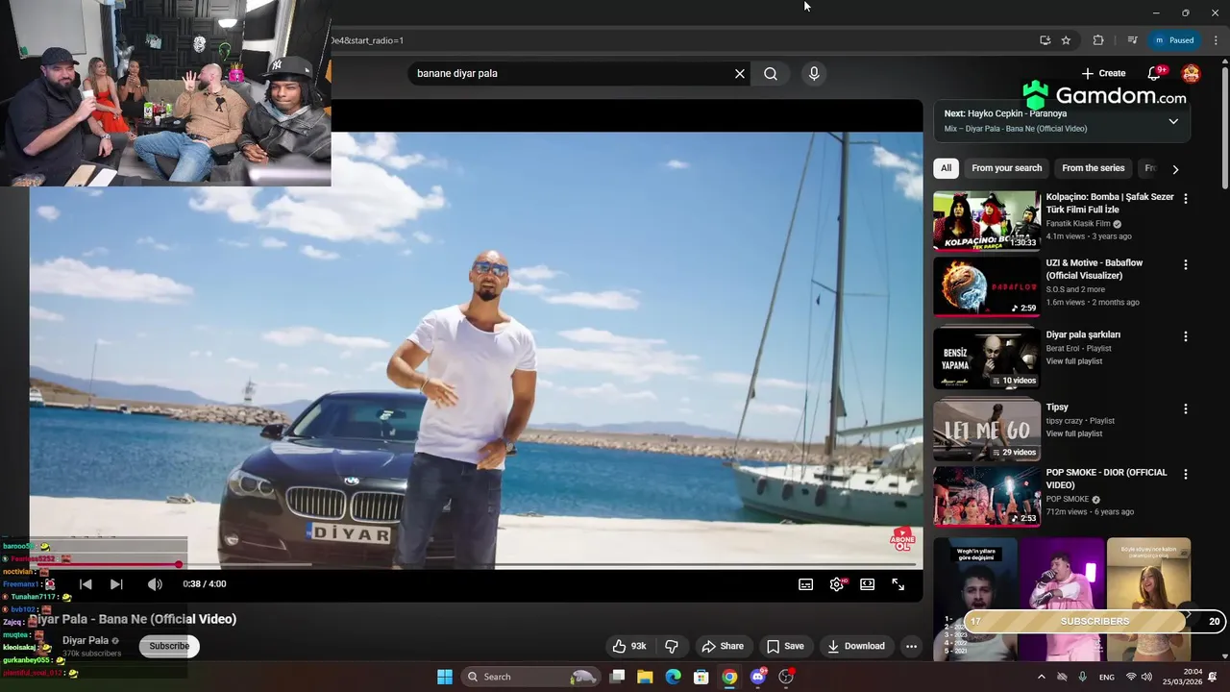Show hidden system tray icons chevron
Image resolution: width=1230 pixels, height=692 pixels.
tap(1041, 677)
